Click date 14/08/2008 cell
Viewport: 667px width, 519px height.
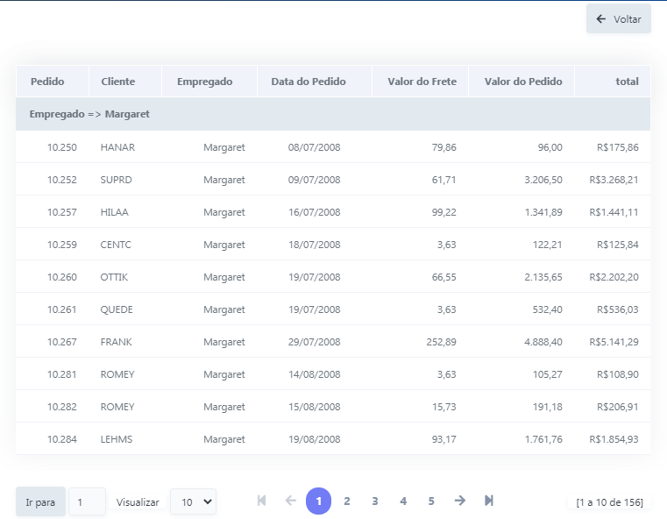pos(314,374)
